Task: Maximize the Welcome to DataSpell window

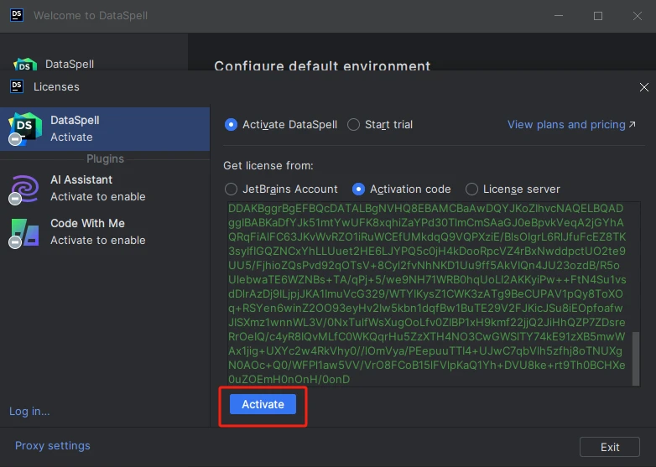Action: pyautogui.click(x=598, y=15)
